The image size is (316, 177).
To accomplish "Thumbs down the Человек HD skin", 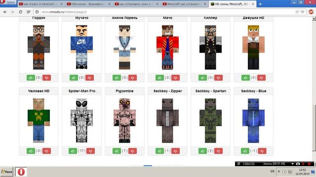I will point(46,151).
